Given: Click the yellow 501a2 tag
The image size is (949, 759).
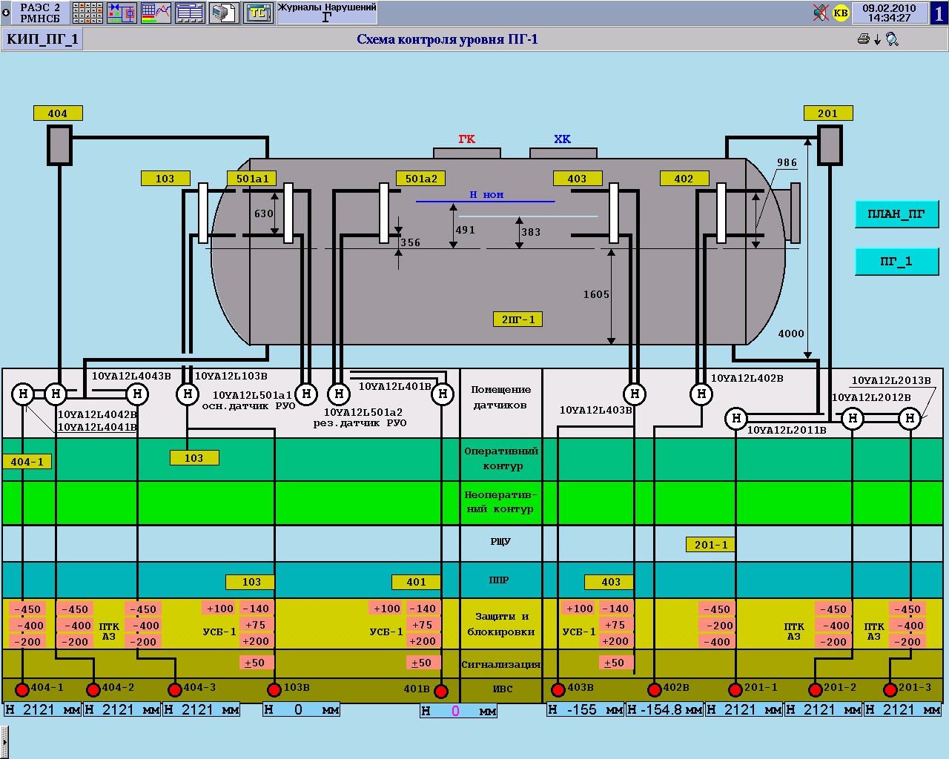Looking at the screenshot, I should pyautogui.click(x=421, y=179).
